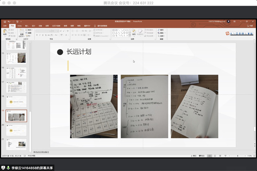Open the Insert (插入) ribbon tab
Viewport: 257px width, 171px height.
tap(27, 26)
